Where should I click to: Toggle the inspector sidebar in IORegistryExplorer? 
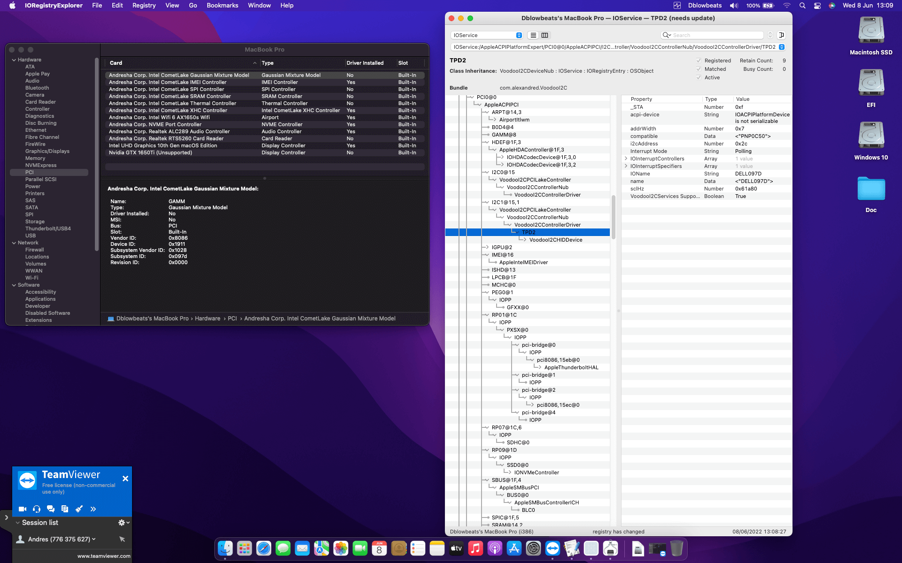click(x=781, y=35)
